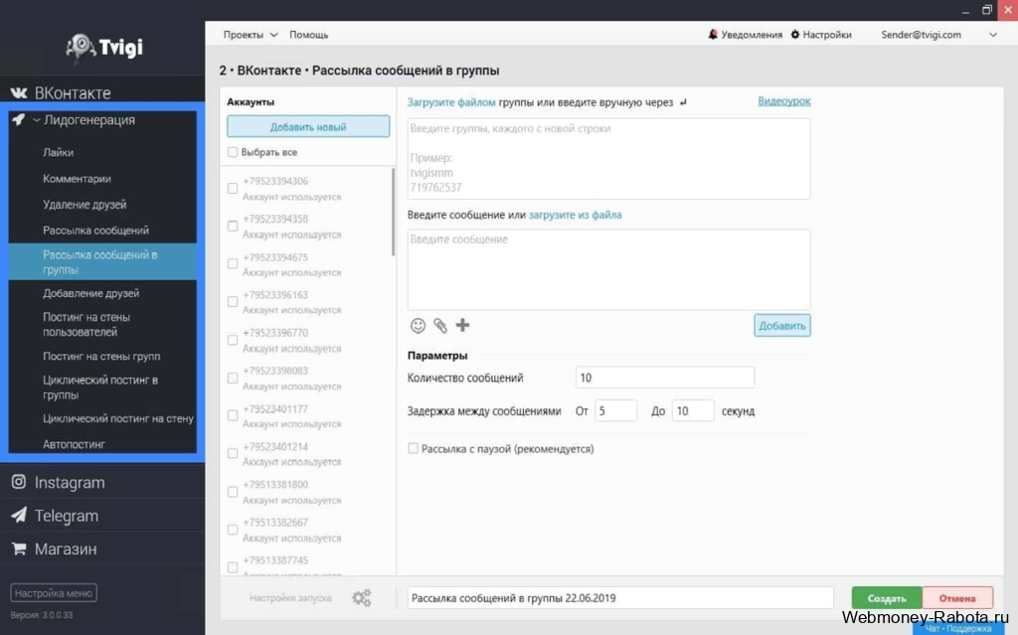Click the plus icon below message box
This screenshot has width=1018, height=635.
pyautogui.click(x=462, y=325)
